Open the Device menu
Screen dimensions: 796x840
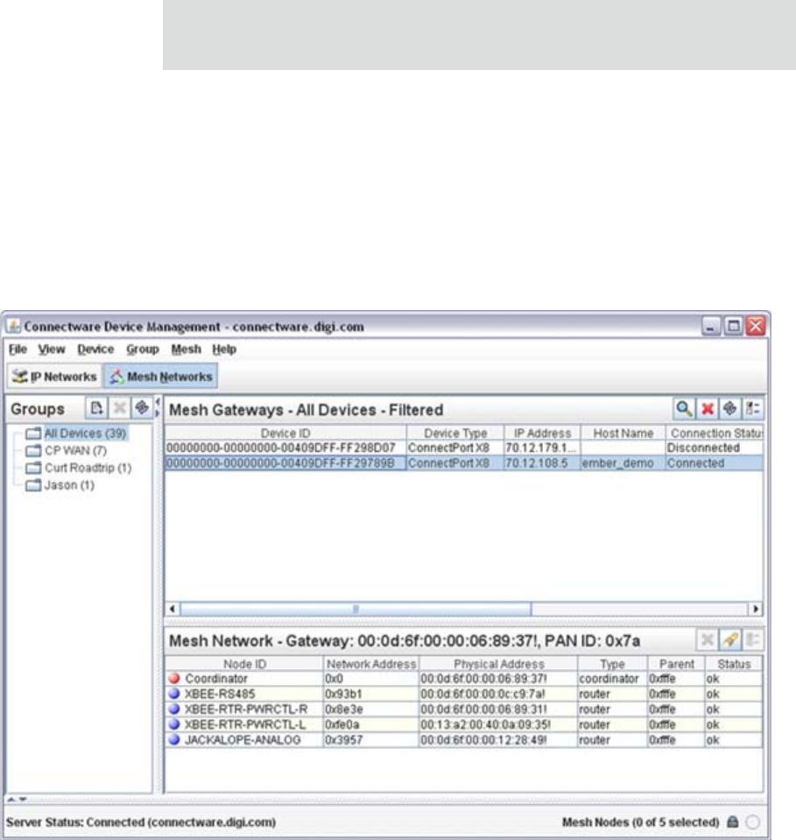(95, 349)
